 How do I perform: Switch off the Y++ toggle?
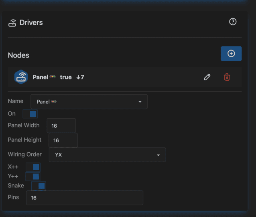pyautogui.click(x=33, y=176)
